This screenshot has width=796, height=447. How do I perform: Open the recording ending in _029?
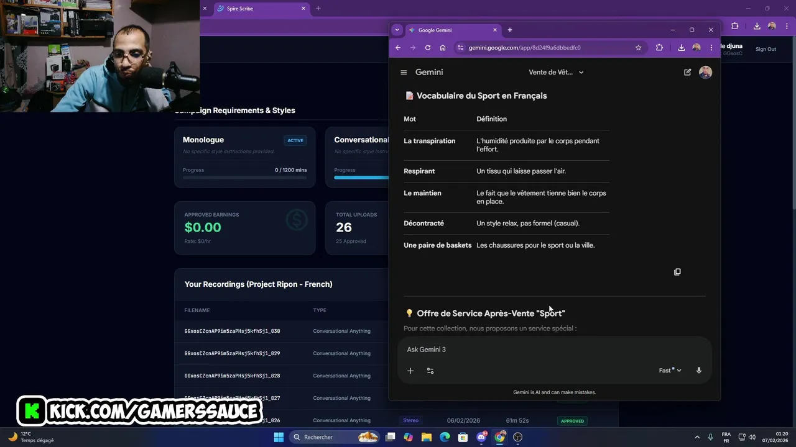click(x=232, y=353)
